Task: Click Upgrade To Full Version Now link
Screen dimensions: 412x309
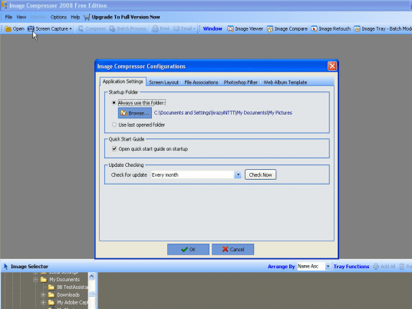Action: coord(126,17)
